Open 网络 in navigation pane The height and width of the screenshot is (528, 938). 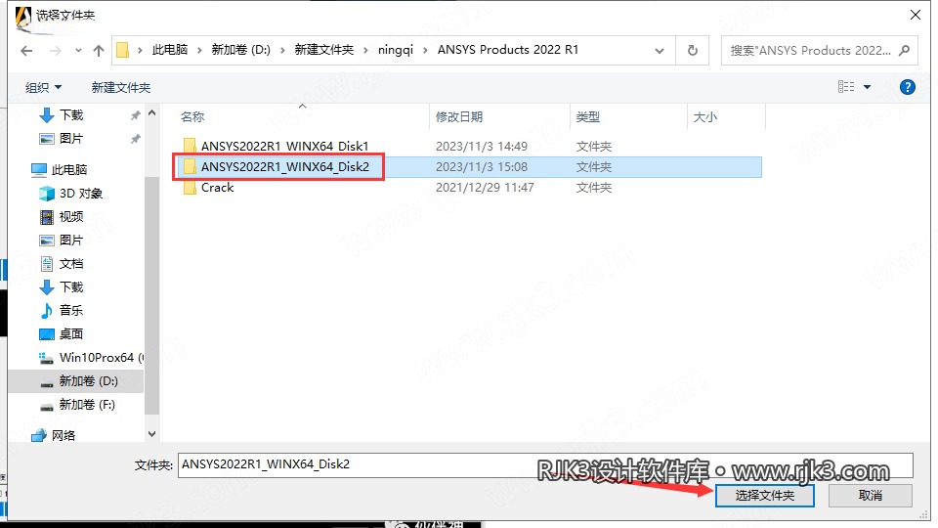pyautogui.click(x=63, y=436)
